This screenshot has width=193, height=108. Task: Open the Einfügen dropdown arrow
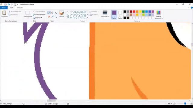click(4, 18)
